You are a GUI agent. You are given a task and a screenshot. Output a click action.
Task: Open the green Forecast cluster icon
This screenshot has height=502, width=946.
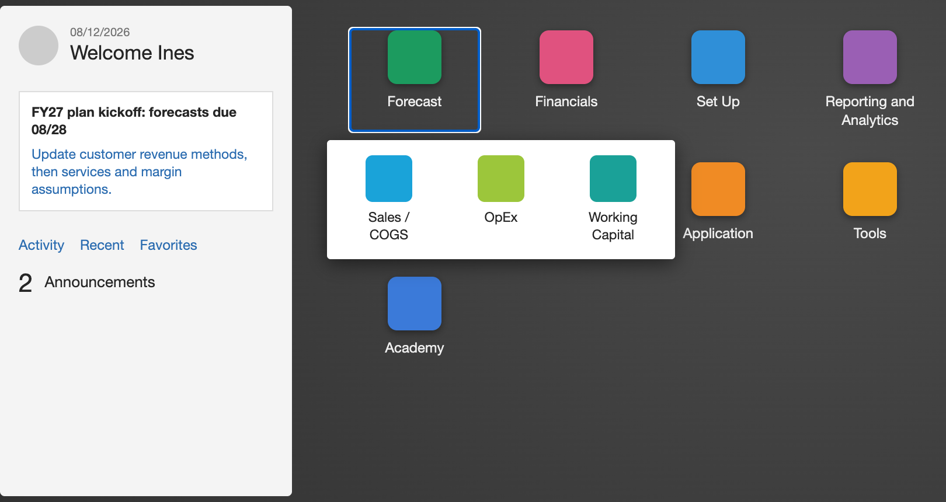pyautogui.click(x=415, y=57)
